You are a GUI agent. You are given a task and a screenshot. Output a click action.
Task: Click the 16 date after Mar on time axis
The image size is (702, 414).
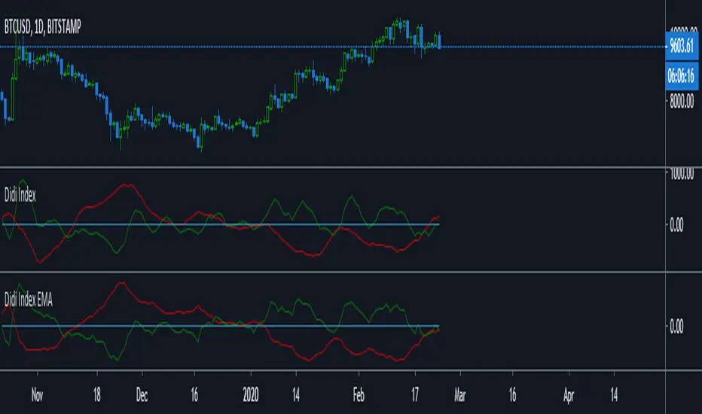pyautogui.click(x=512, y=395)
